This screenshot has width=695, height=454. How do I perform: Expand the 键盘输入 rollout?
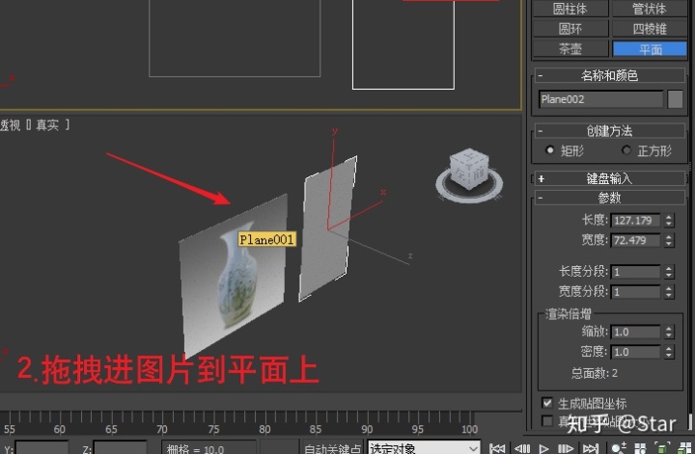click(609, 178)
